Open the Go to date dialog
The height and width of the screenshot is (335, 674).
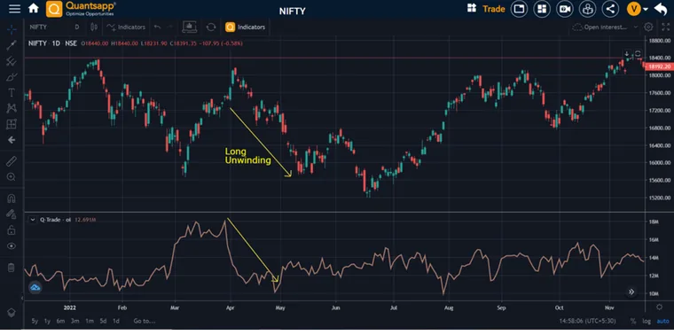coord(144,321)
